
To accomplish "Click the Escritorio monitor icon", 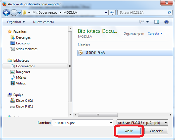I will pyautogui.click(x=12, y=43).
